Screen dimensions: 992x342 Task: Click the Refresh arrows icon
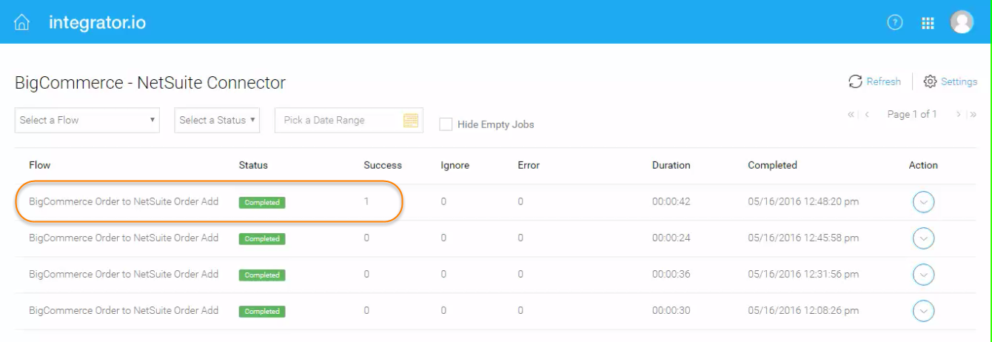click(855, 81)
